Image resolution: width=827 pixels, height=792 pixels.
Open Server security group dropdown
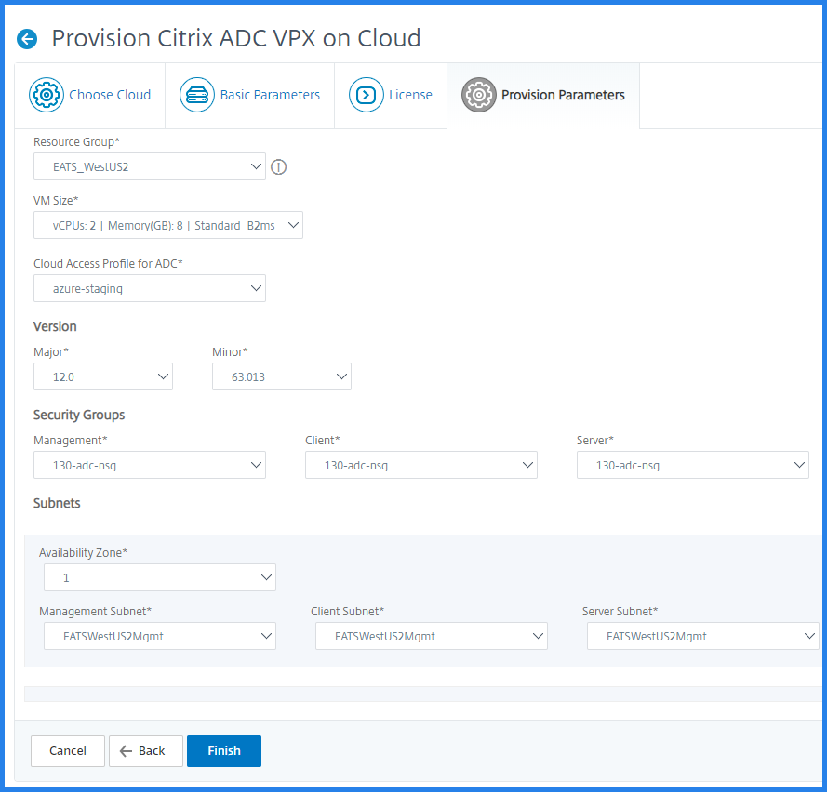pos(693,465)
